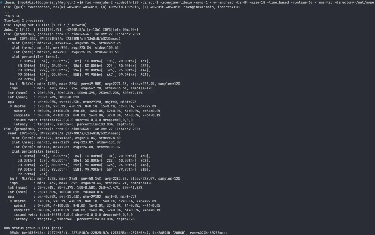Click the iops line with avg=570.63
The height and width of the screenshot is (235, 375).
click(x=81, y=183)
